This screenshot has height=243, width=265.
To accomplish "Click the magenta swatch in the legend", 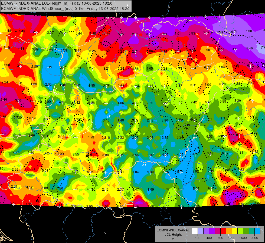I will [x=218, y=231].
